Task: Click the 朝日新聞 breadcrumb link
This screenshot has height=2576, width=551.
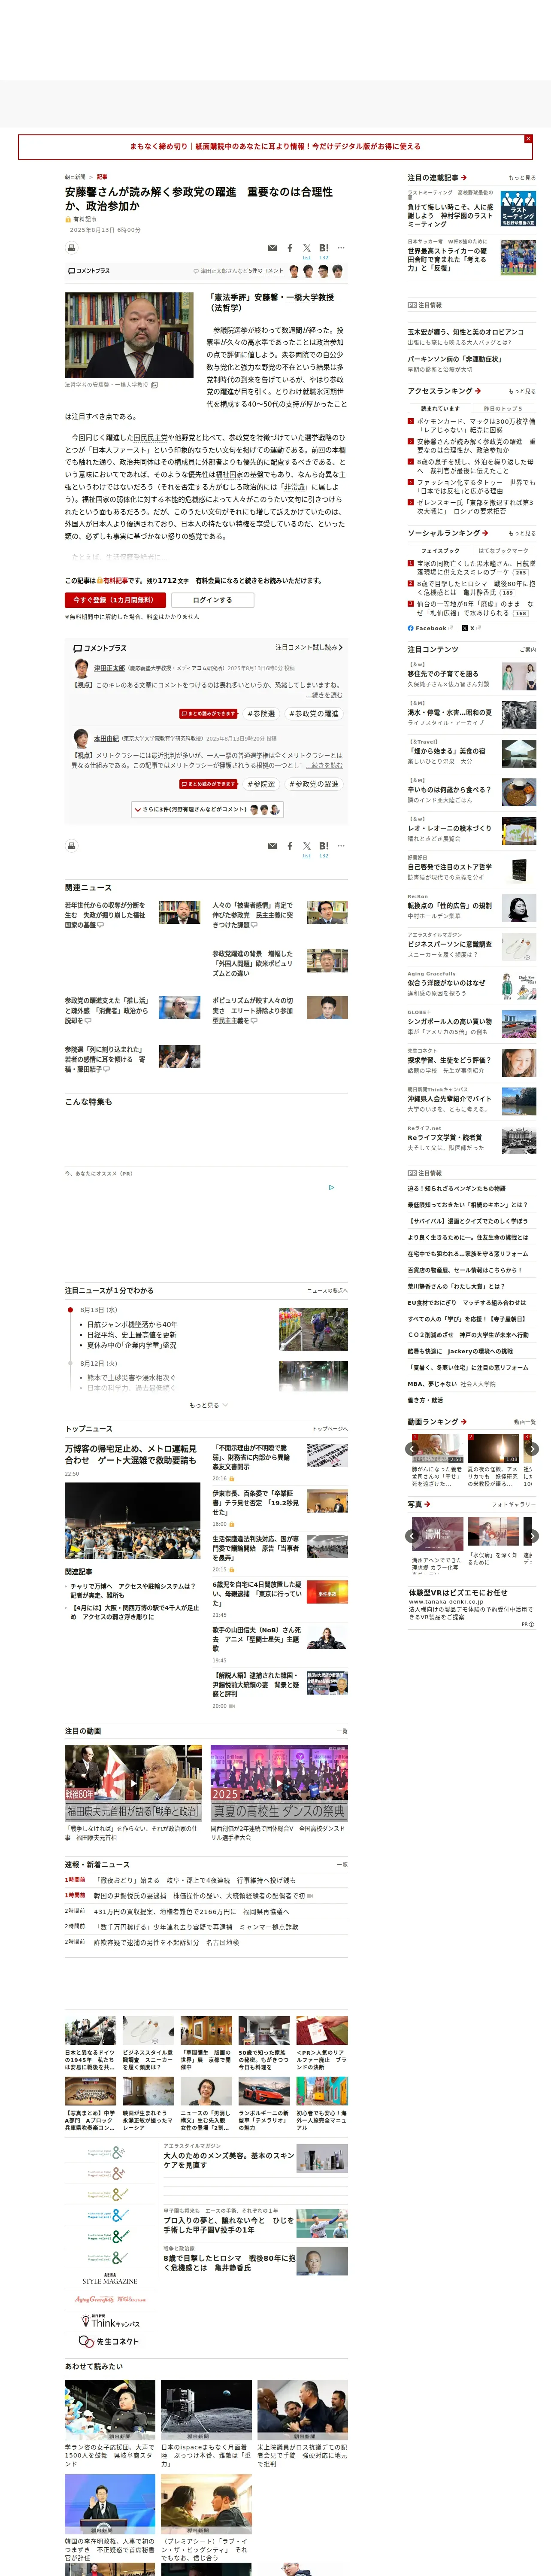Action: [x=75, y=177]
